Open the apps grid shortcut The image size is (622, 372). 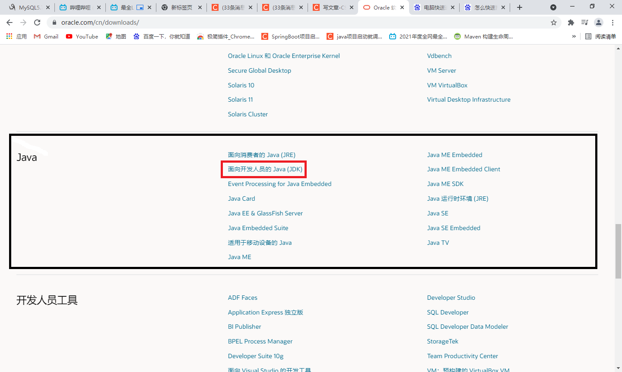coord(9,36)
